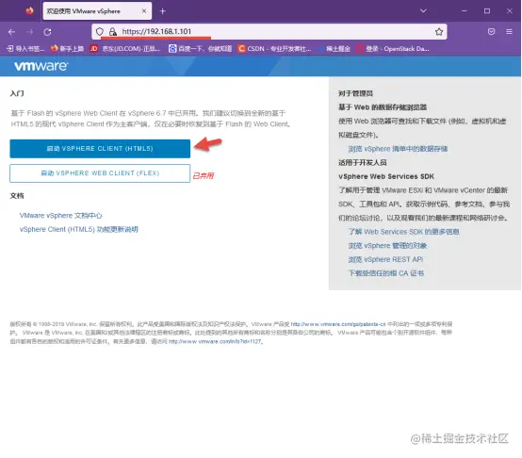Click the 入门 heading text

(x=17, y=93)
